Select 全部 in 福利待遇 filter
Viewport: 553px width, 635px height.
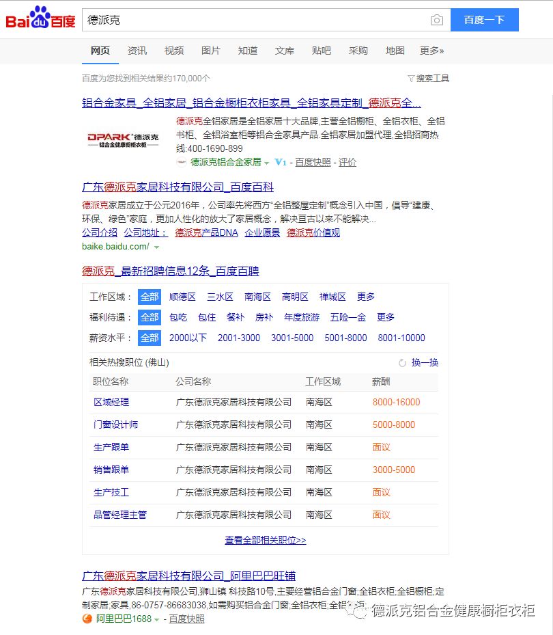coord(150,317)
